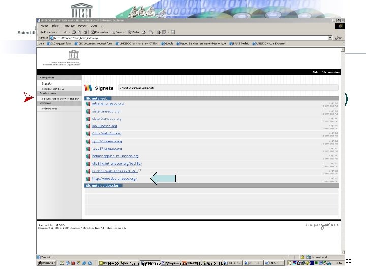This screenshot has width=366, height=275.
Task: Open CLD documents request form shortcut
Action: point(94,43)
